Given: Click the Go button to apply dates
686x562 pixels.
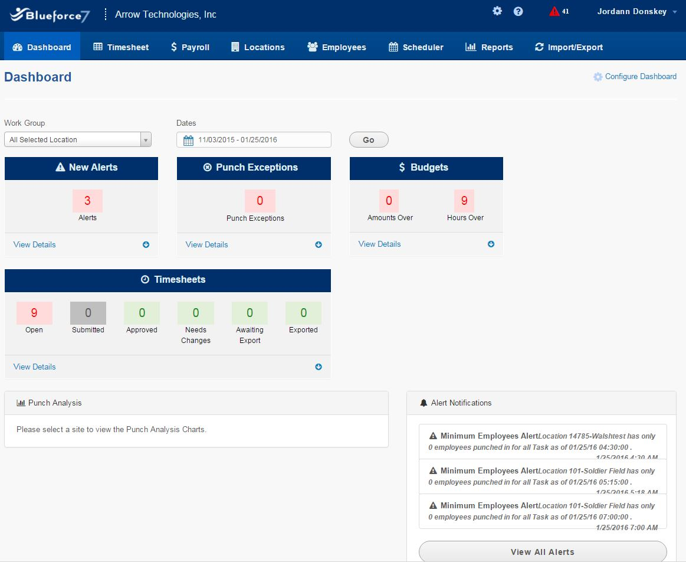Looking at the screenshot, I should [368, 139].
